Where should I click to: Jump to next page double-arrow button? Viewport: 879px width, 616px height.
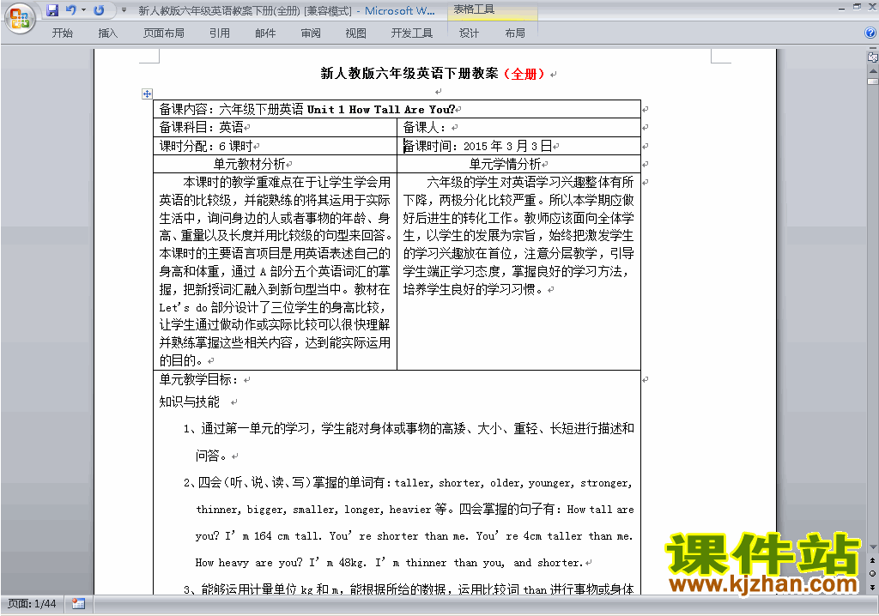click(x=872, y=587)
